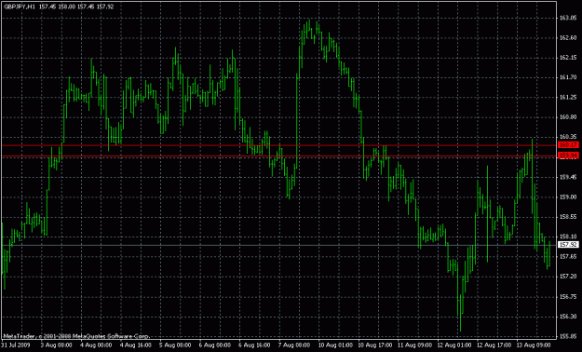Click the 160.80 price axis label
The image size is (582, 352).
tap(568, 117)
